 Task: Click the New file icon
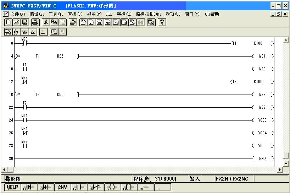pos(9,22)
